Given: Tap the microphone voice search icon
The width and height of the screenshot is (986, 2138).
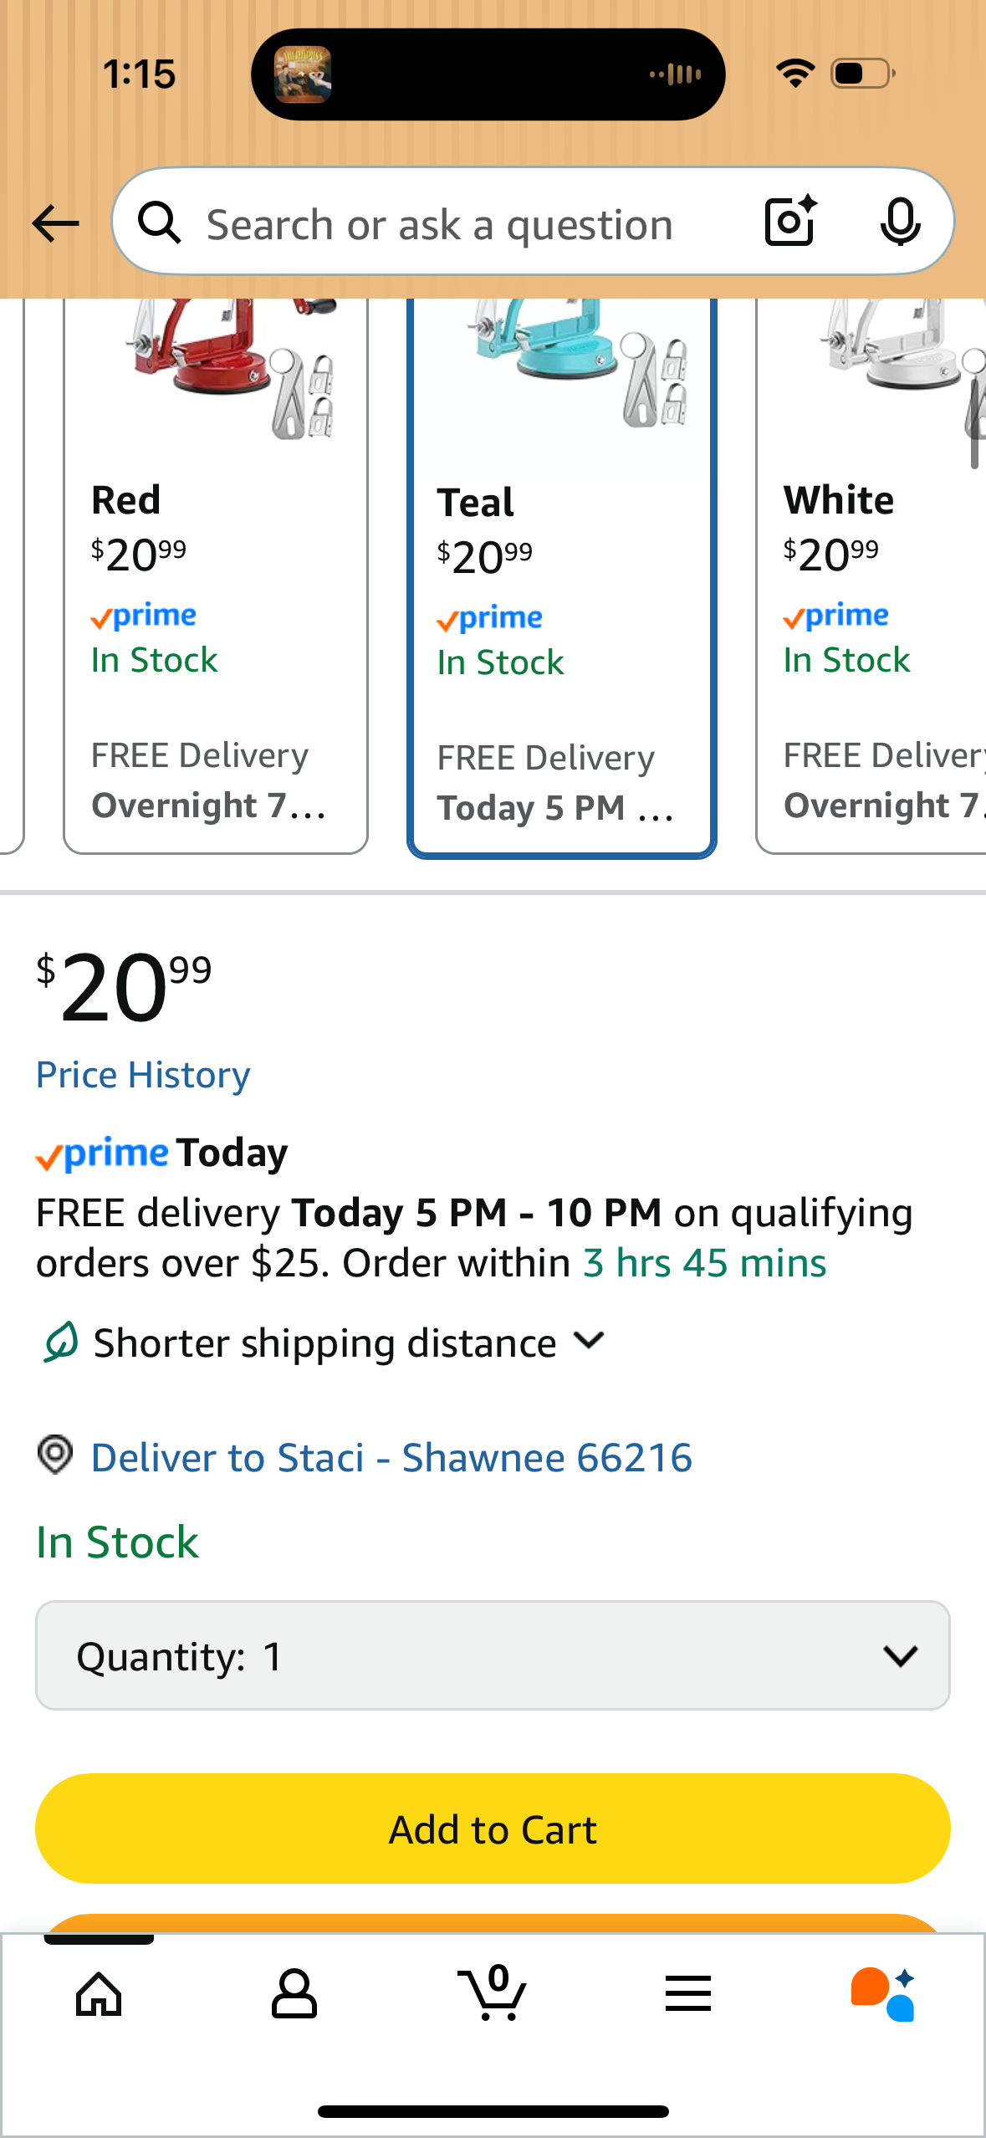Looking at the screenshot, I should coord(900,222).
